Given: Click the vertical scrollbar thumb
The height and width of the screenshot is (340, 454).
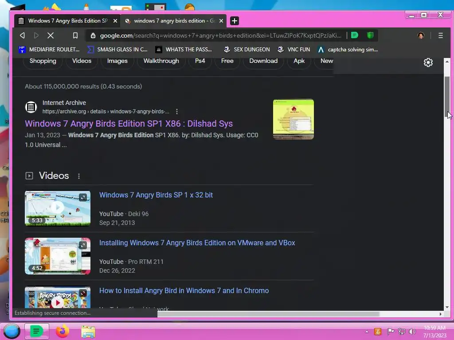Looking at the screenshot, I should [x=447, y=97].
